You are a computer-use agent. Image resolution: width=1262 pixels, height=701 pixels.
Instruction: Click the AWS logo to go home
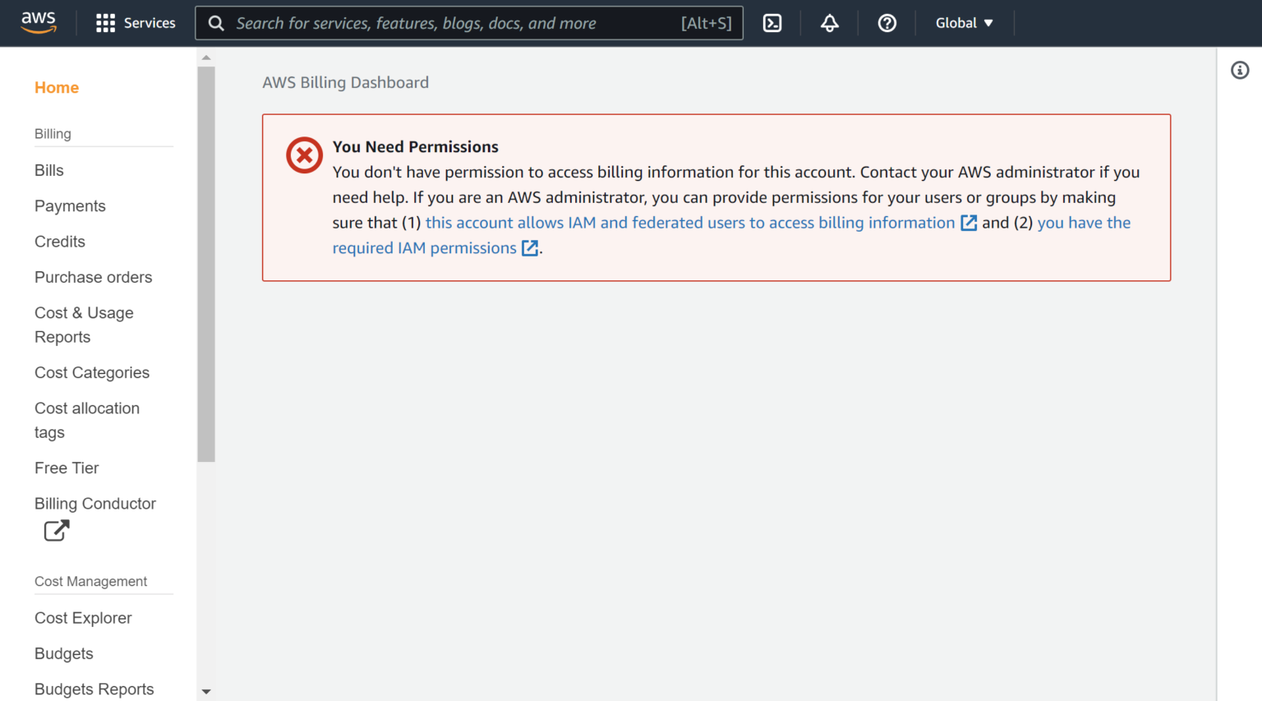[38, 22]
